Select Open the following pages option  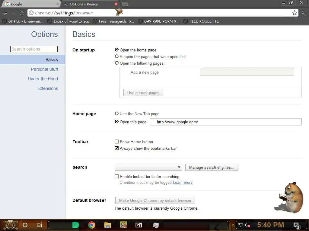point(117,63)
